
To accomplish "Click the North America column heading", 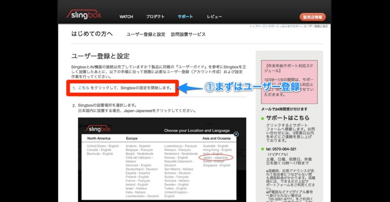I will (x=99, y=138).
